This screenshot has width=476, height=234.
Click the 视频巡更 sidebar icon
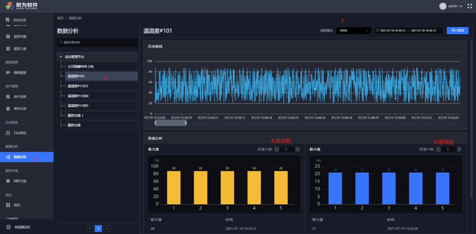(8, 73)
